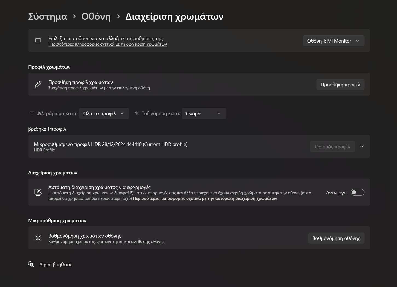The width and height of the screenshot is (397, 287).
Task: Click the Βαθμονόμηση οθόνης button
Action: tap(336, 238)
